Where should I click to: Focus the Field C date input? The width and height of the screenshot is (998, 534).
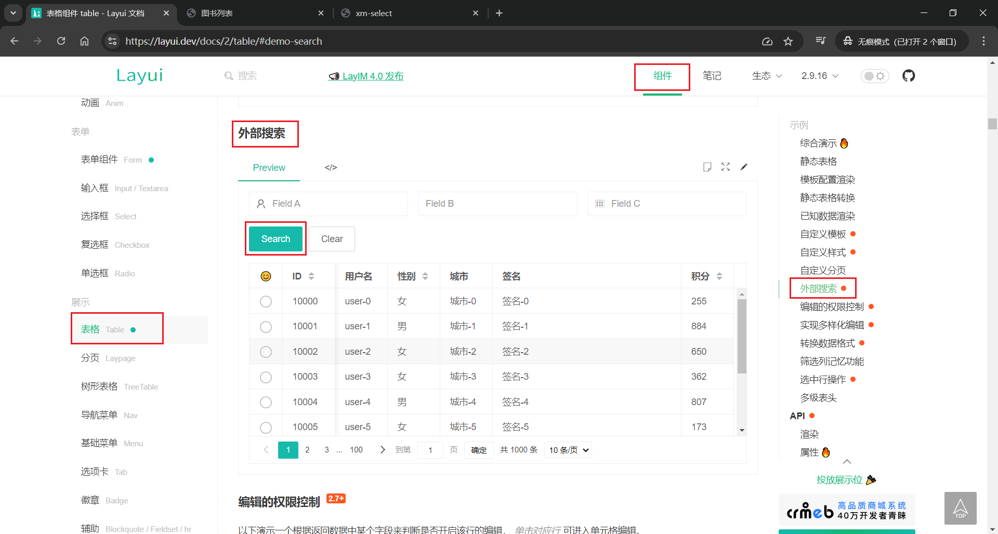click(667, 204)
